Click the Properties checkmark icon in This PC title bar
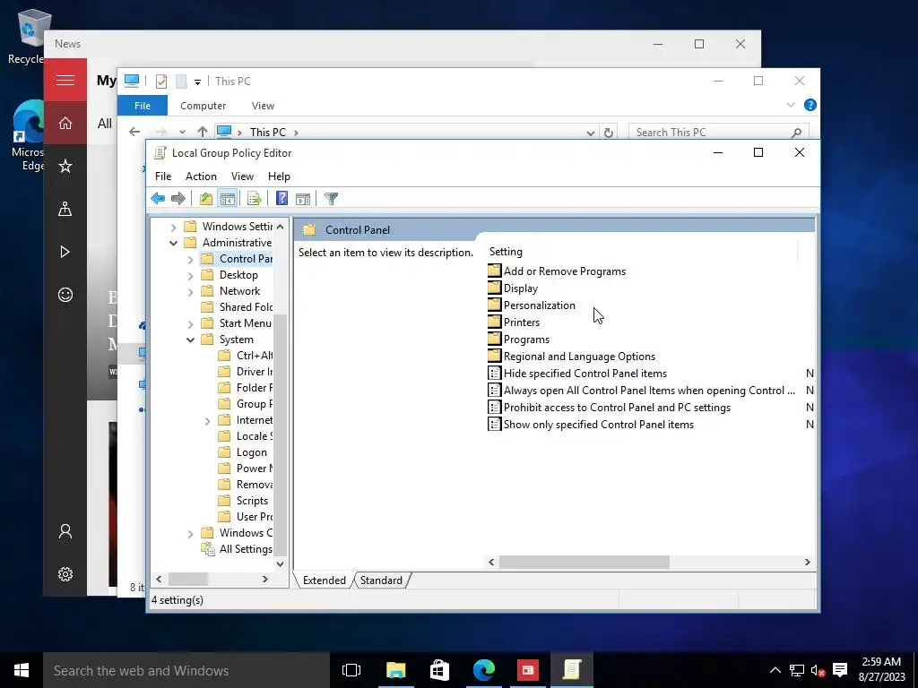Image resolution: width=918 pixels, height=688 pixels. pos(161,82)
